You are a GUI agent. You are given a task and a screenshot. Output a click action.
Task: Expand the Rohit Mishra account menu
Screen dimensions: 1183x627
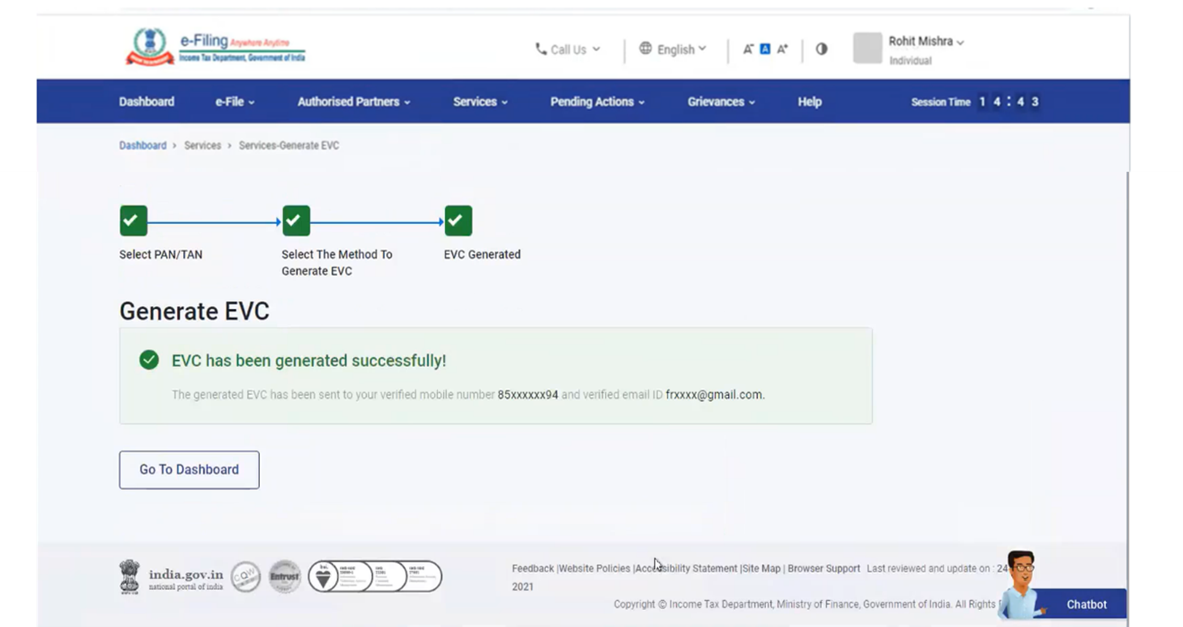926,42
